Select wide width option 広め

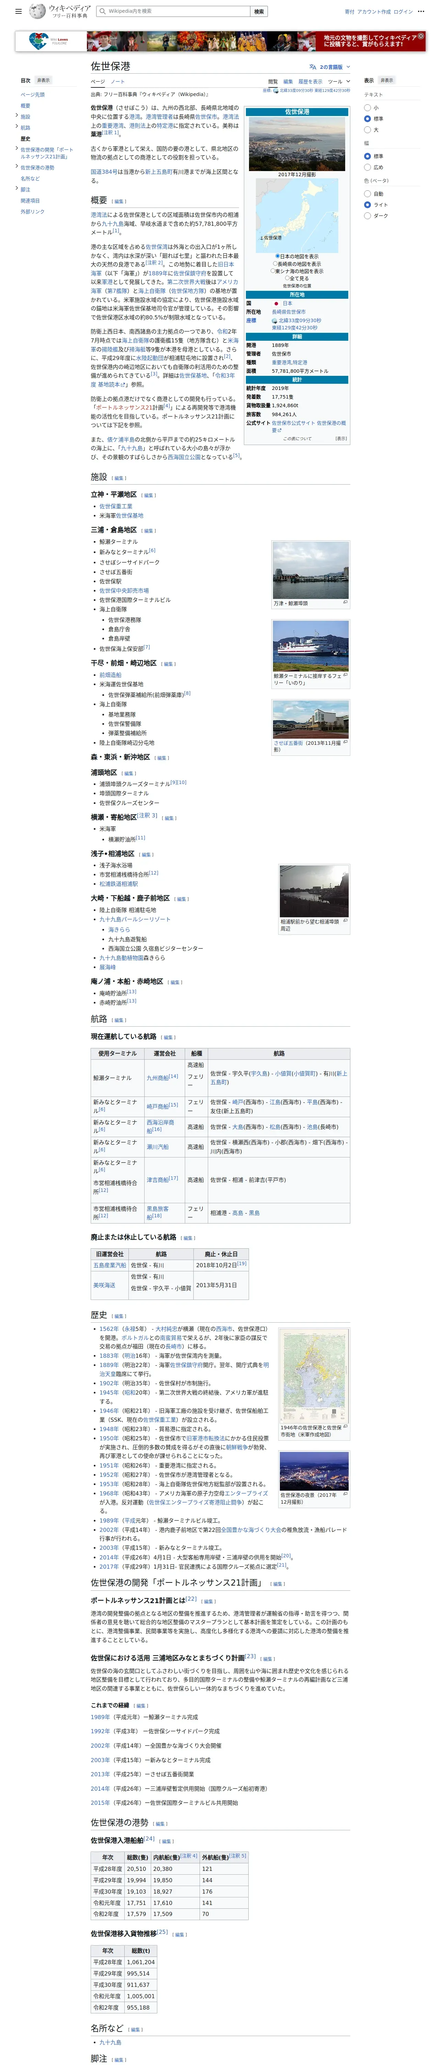coord(367,168)
